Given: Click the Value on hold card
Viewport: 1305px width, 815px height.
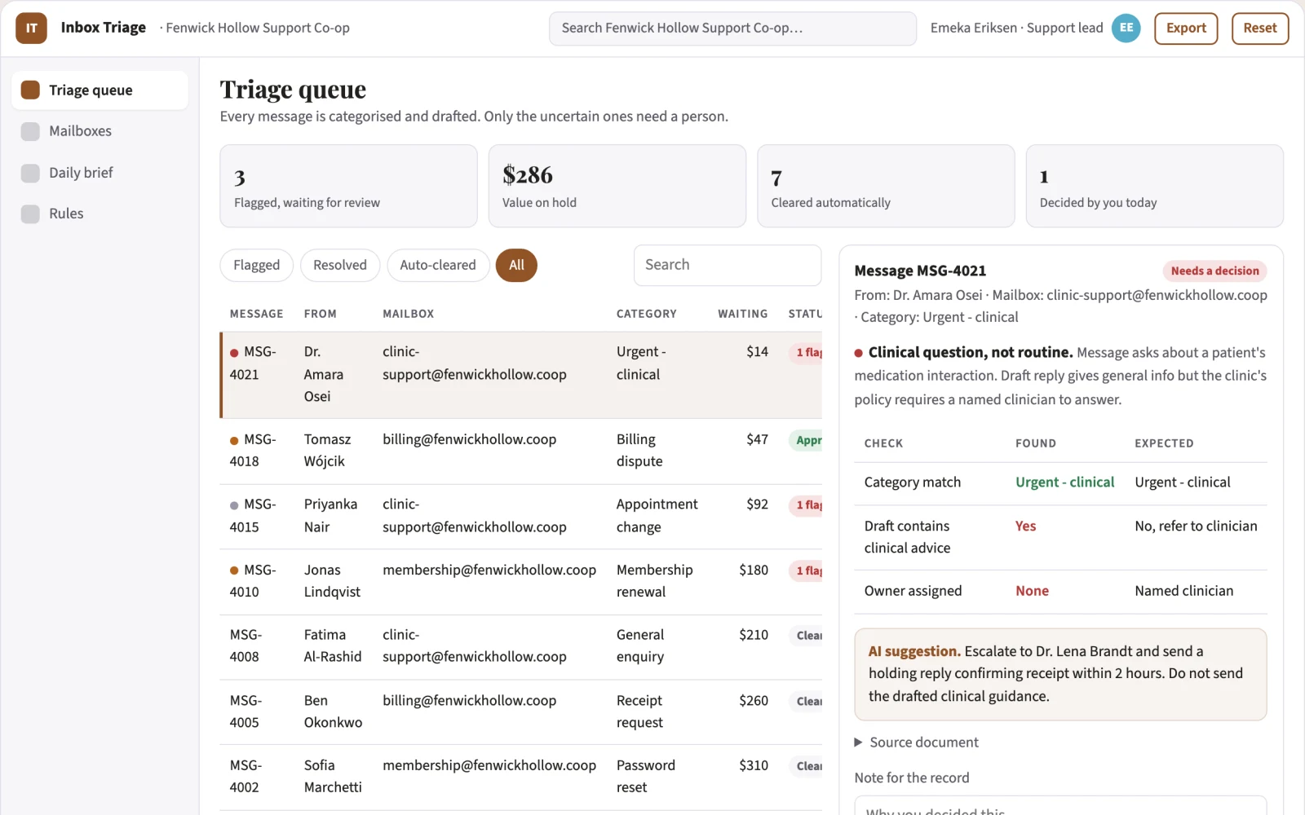Looking at the screenshot, I should click(617, 186).
